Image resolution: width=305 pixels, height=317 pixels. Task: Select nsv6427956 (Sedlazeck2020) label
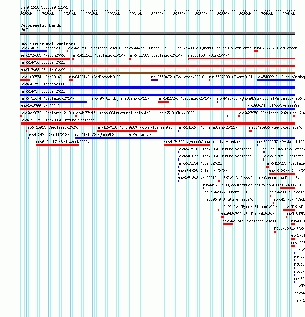[x=264, y=113]
